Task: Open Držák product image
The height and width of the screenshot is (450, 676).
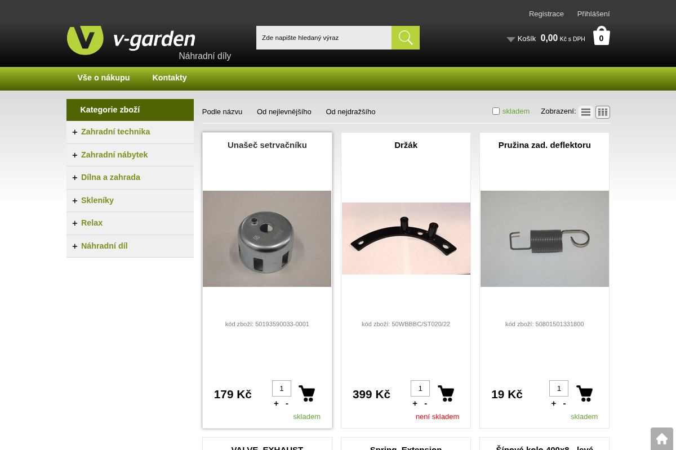Action: [406, 238]
